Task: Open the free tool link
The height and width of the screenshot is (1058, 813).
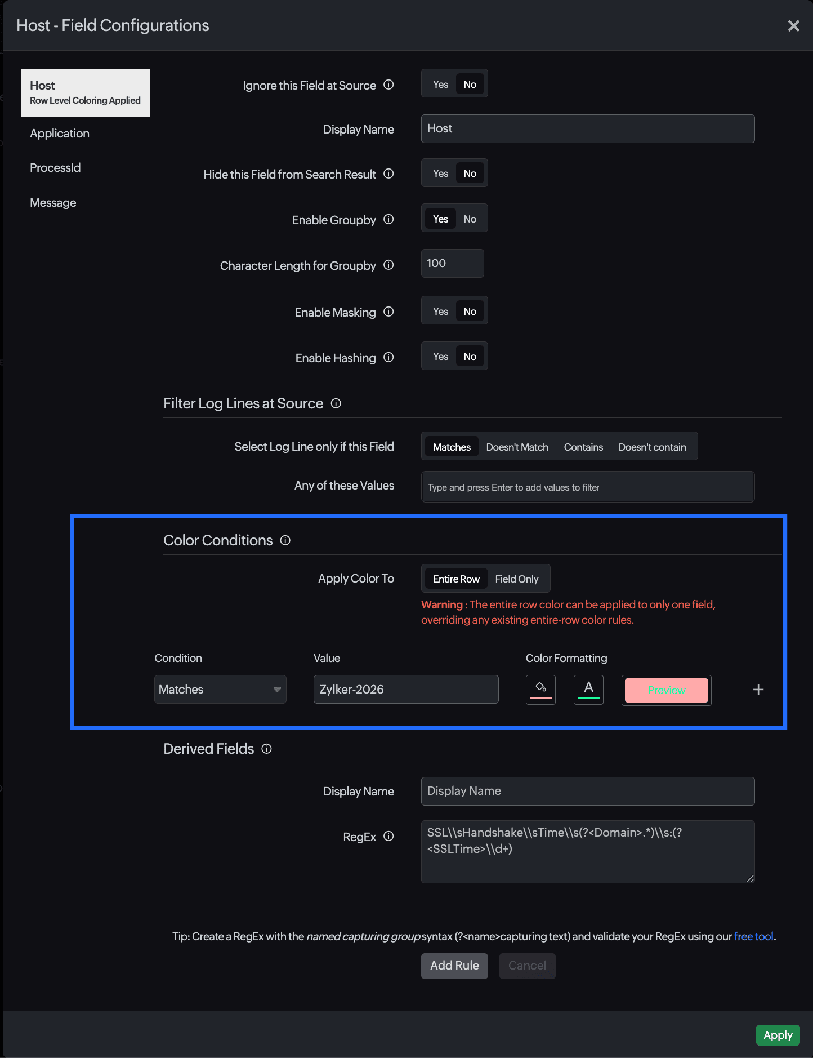Action: [x=753, y=936]
